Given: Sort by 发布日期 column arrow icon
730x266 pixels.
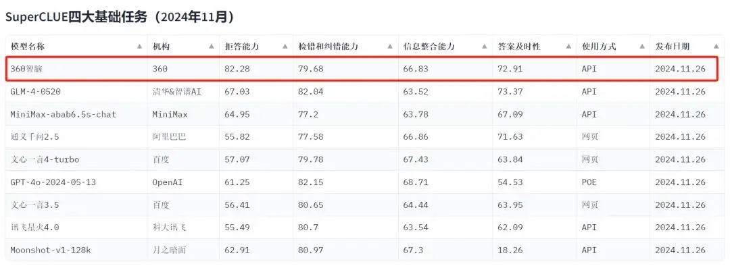Looking at the screenshot, I should [x=716, y=47].
